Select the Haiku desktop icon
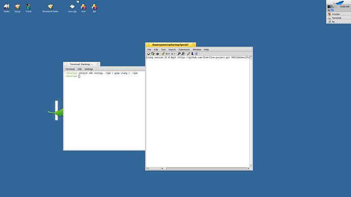Viewport: 351px width, 197px height. coord(7,8)
